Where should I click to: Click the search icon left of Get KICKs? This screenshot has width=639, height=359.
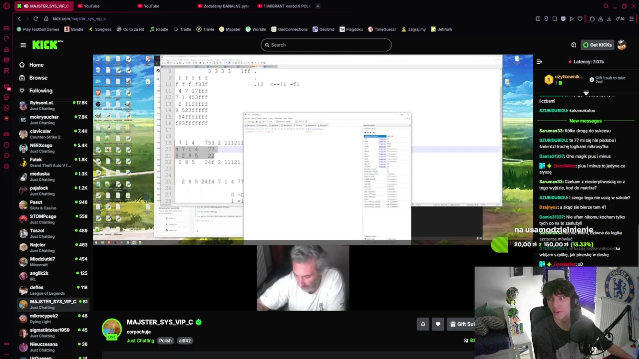tap(574, 45)
